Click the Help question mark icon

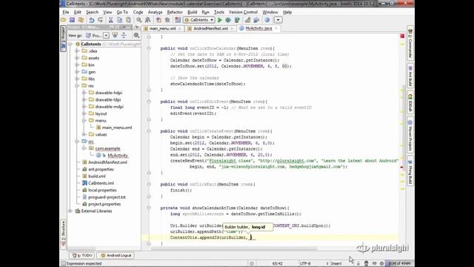(x=267, y=20)
